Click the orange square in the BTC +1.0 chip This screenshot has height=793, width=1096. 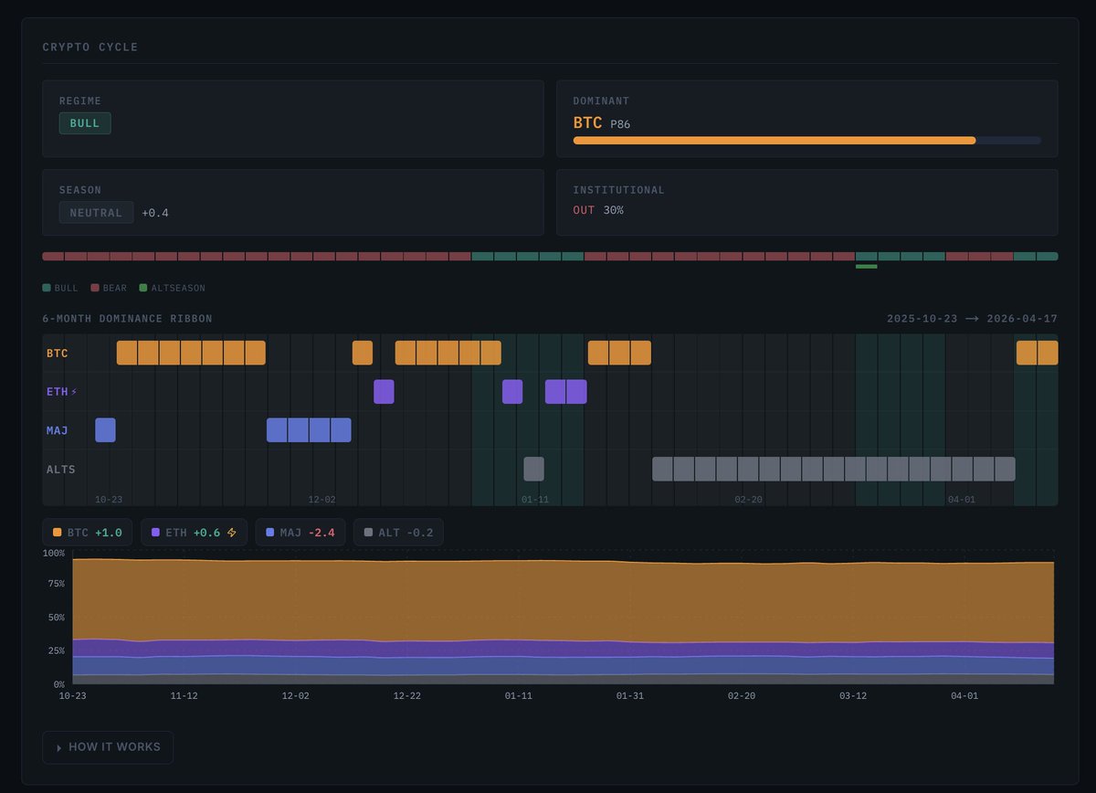58,533
